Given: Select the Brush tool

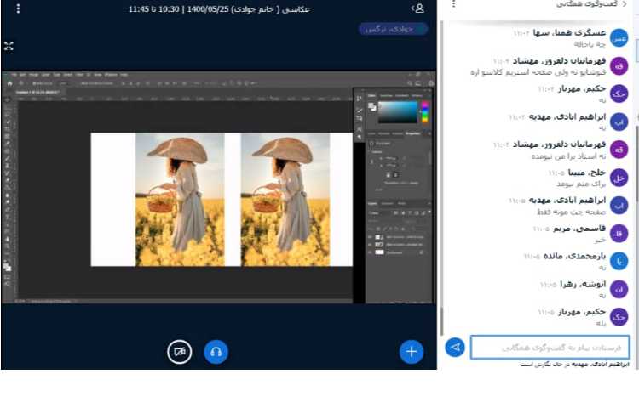Looking at the screenshot, I should coord(8,158).
